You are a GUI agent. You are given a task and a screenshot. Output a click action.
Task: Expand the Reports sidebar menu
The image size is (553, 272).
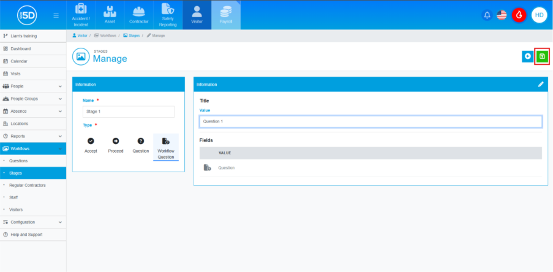click(33, 136)
